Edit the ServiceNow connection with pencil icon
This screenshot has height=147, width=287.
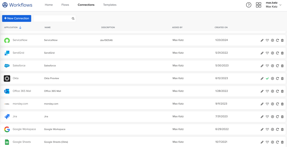tap(262, 40)
